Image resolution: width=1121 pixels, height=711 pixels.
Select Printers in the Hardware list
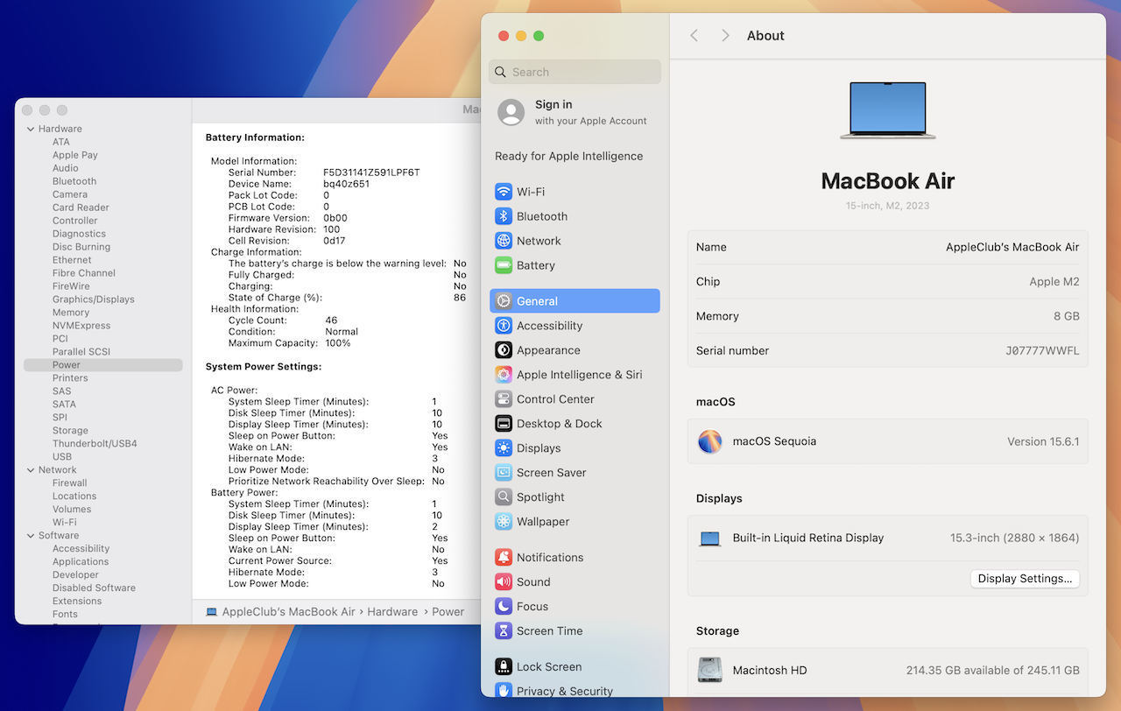[70, 378]
